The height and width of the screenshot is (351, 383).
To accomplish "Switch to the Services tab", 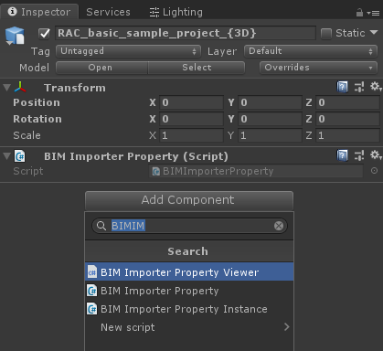I will [x=108, y=12].
